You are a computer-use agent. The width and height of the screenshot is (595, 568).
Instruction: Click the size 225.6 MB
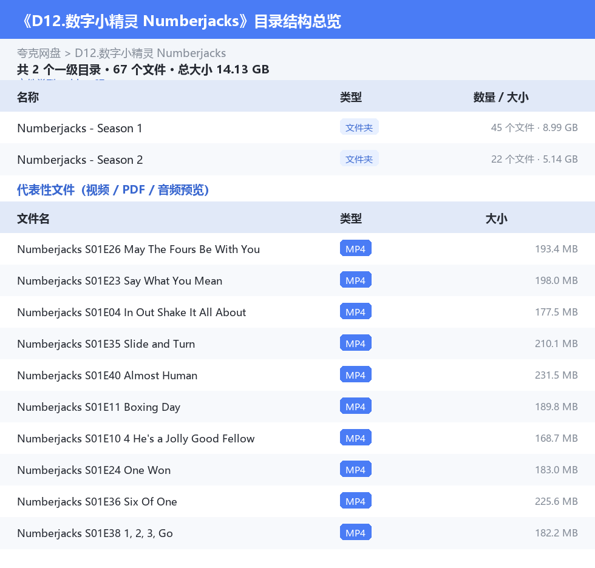[556, 501]
